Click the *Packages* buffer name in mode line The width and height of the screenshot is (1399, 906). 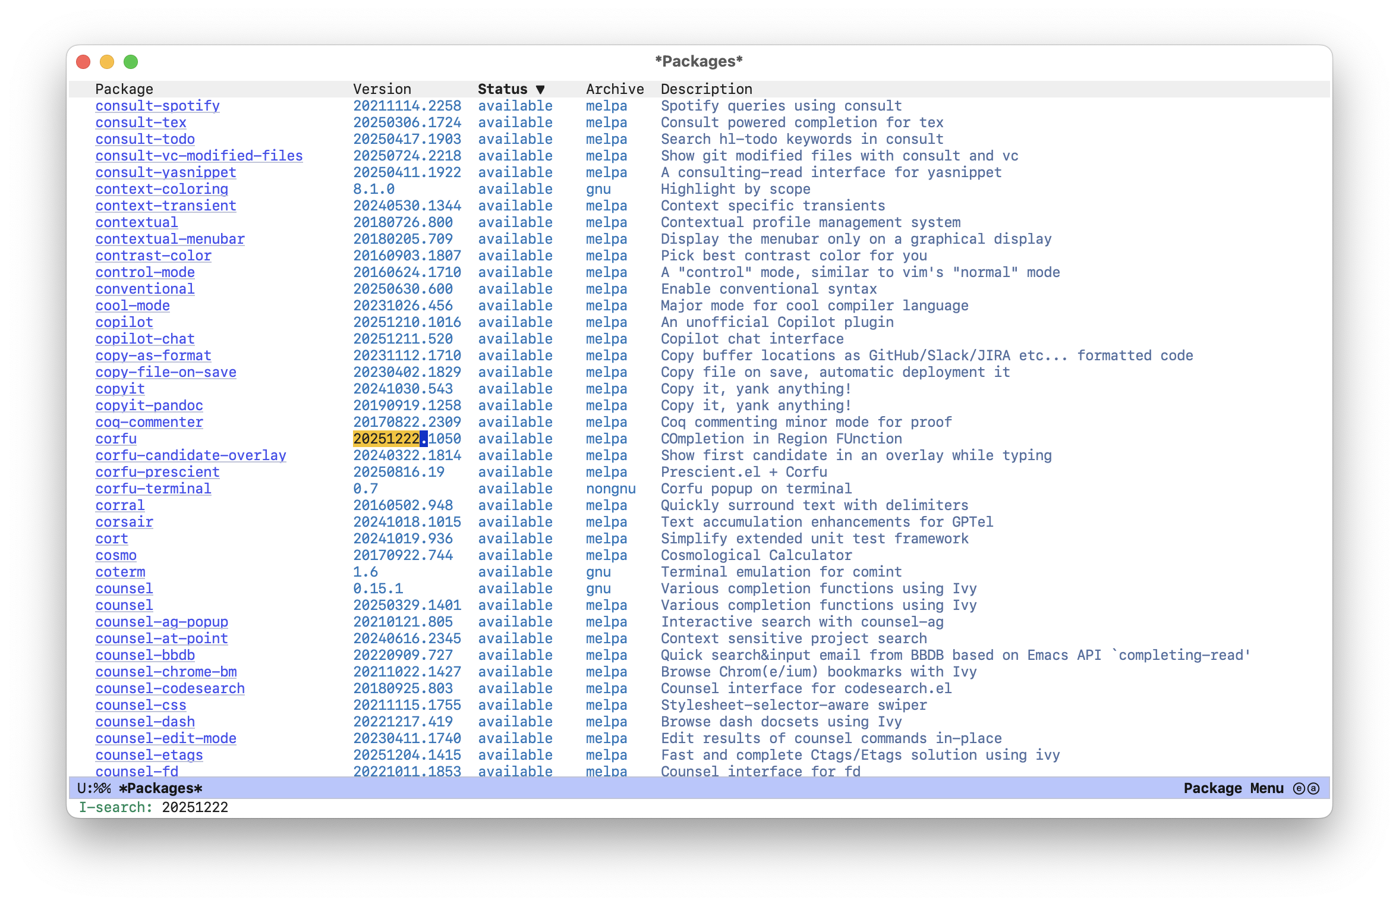coord(160,788)
